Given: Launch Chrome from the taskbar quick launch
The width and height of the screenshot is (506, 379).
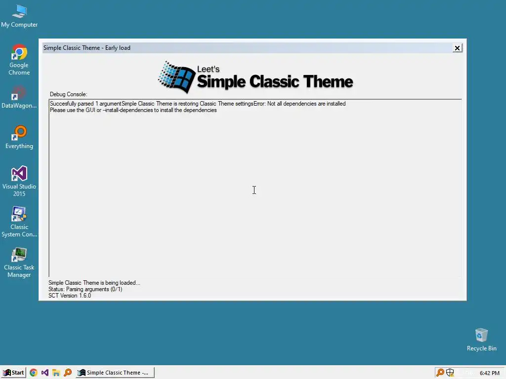Looking at the screenshot, I should click(x=33, y=373).
